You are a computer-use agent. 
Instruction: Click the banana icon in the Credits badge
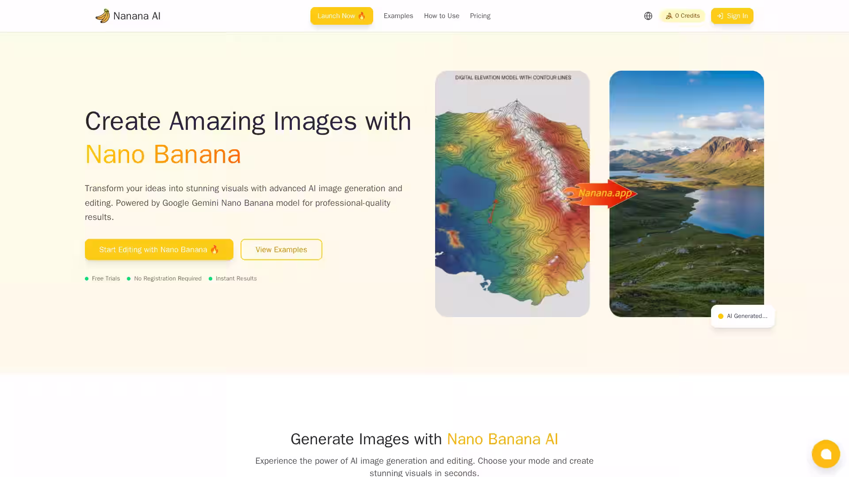[669, 16]
